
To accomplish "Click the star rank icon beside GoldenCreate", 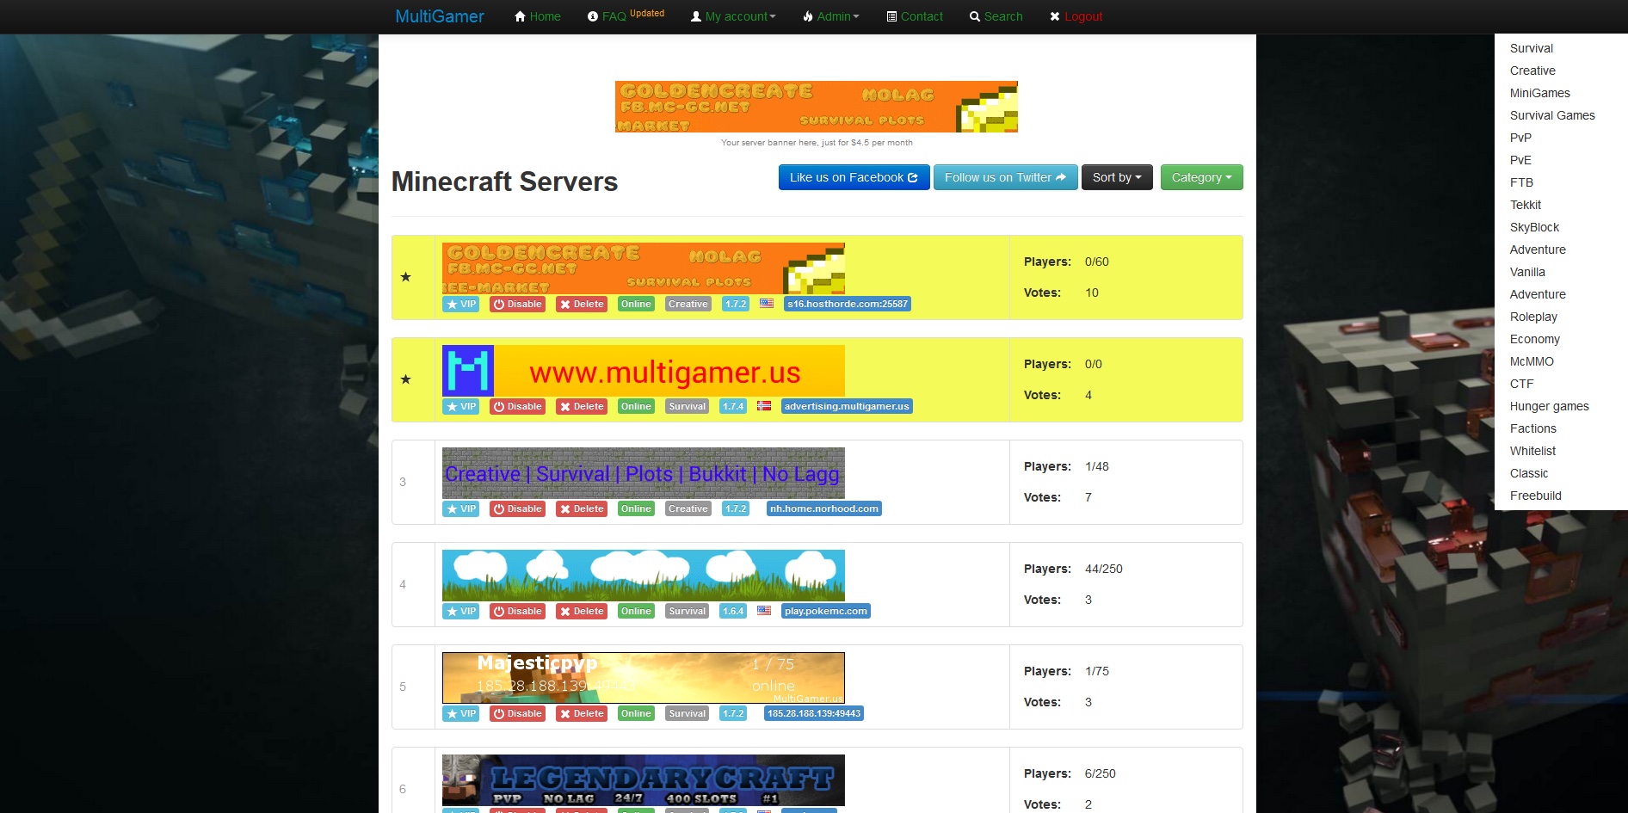I will point(405,277).
